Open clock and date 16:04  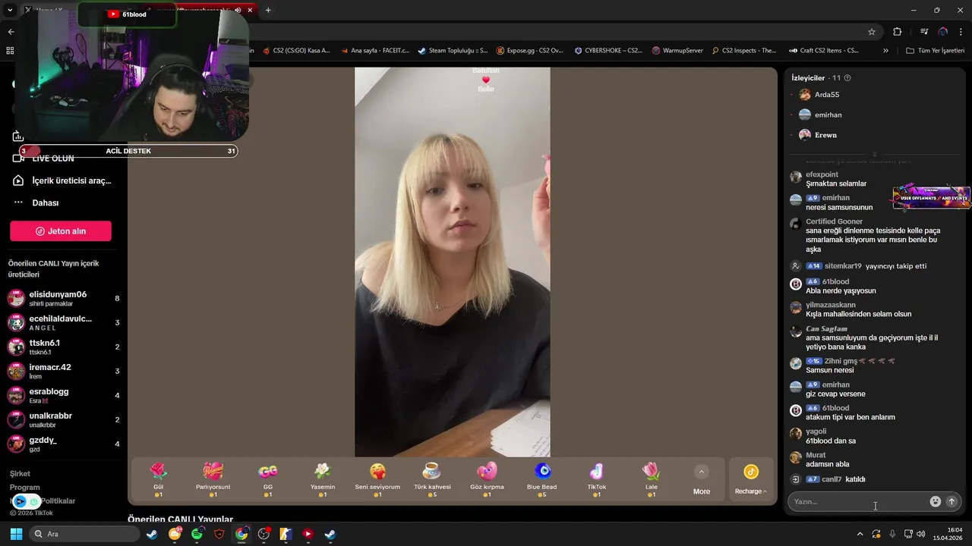point(948,534)
